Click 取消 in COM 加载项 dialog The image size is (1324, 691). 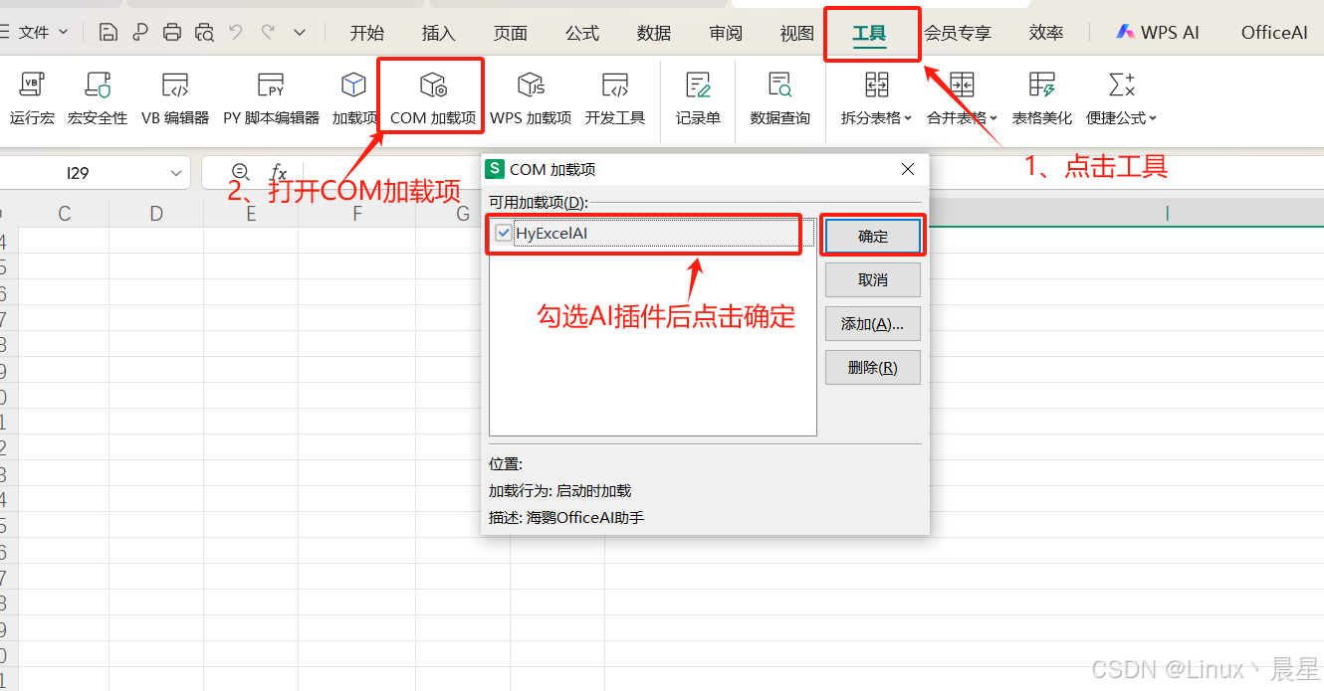coord(873,279)
